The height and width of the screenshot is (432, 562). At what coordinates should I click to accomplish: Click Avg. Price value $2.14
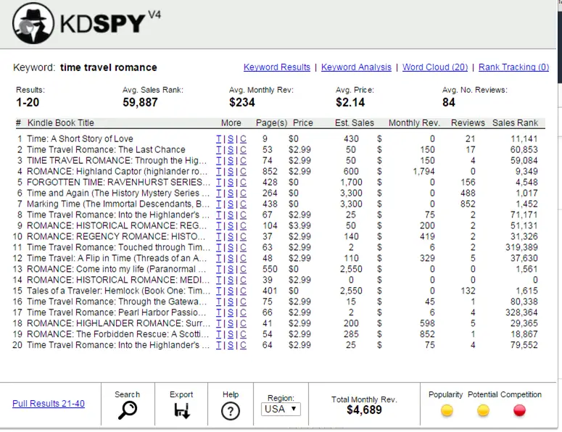(x=350, y=102)
